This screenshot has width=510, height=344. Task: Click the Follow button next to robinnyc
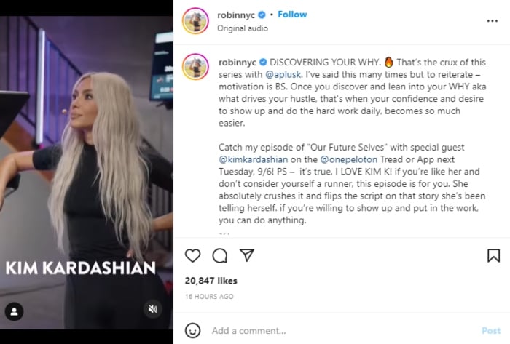tap(292, 15)
